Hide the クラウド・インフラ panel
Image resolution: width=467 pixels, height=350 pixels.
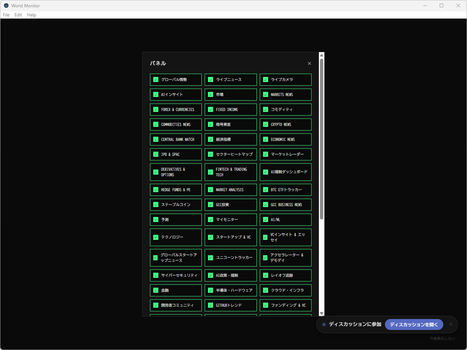point(266,290)
